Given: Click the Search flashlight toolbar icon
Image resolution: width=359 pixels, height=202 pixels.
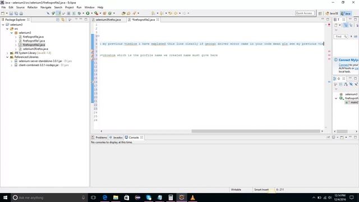Looking at the screenshot, I should tap(135, 13).
